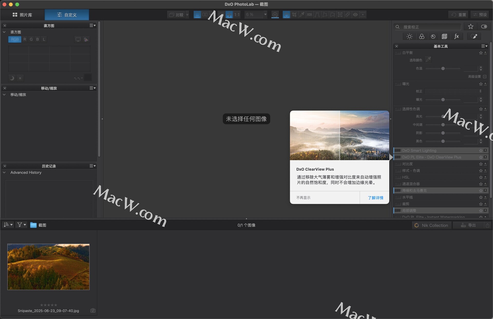Click 不再显示 in the popup
Image resolution: width=493 pixels, height=319 pixels.
click(303, 198)
